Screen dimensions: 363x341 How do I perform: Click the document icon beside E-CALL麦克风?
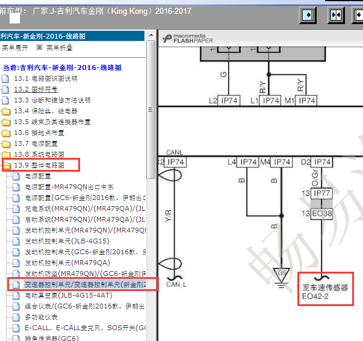pyautogui.click(x=16, y=328)
